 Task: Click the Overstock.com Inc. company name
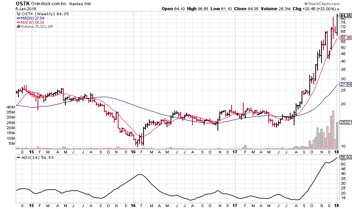(49, 4)
